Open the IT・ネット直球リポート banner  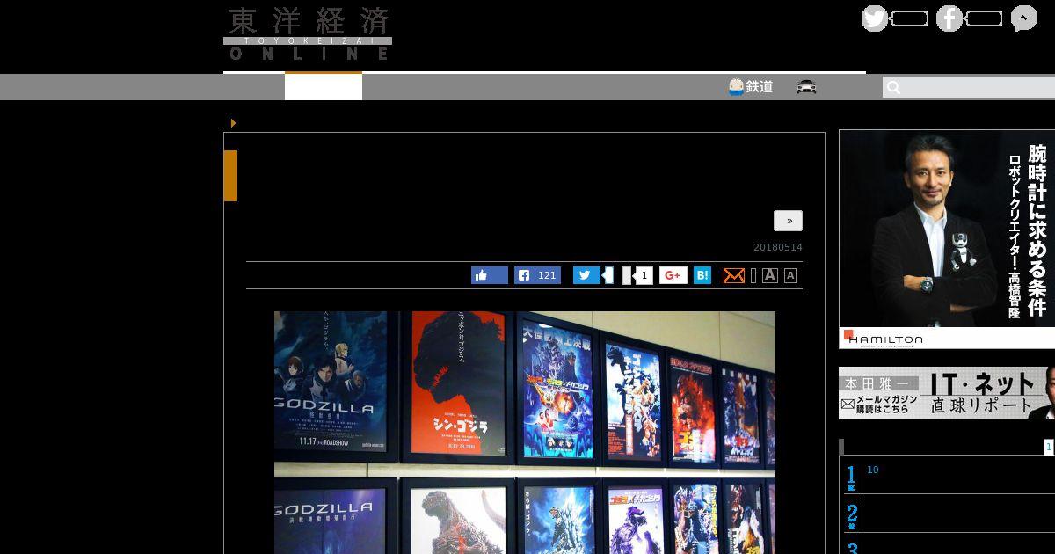pyautogui.click(x=947, y=393)
